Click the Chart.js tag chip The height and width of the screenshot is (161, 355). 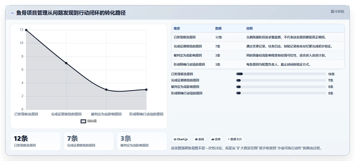[x=181, y=139]
